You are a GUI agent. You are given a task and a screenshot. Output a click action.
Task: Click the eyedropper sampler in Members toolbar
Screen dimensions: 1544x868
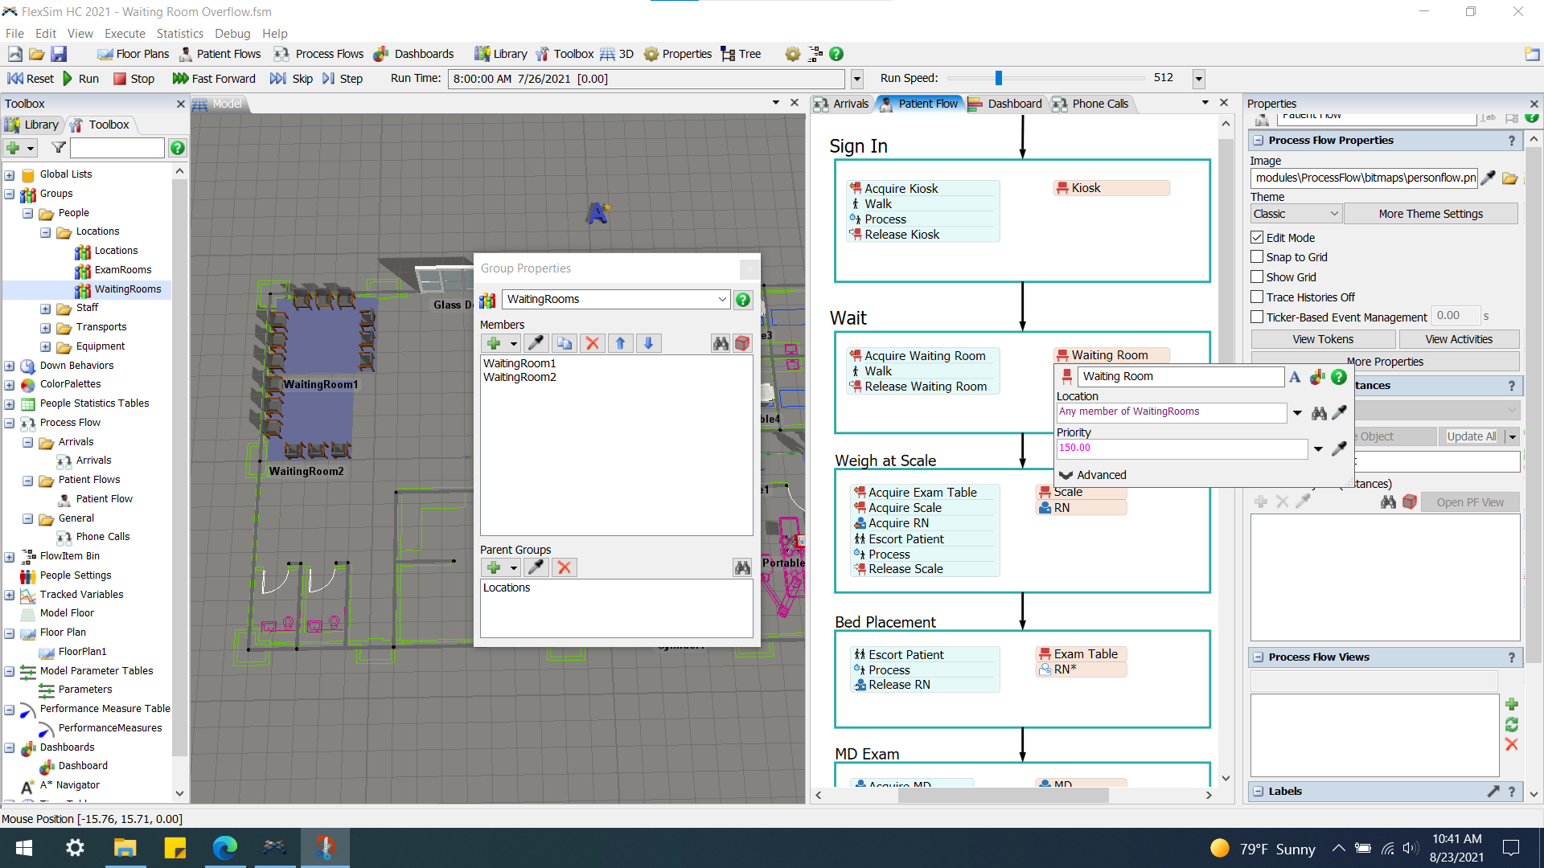click(x=536, y=343)
